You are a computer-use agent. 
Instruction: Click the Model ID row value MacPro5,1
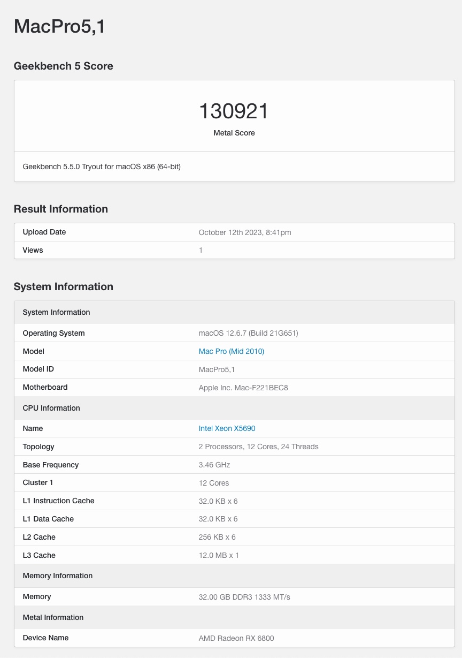pos(217,369)
